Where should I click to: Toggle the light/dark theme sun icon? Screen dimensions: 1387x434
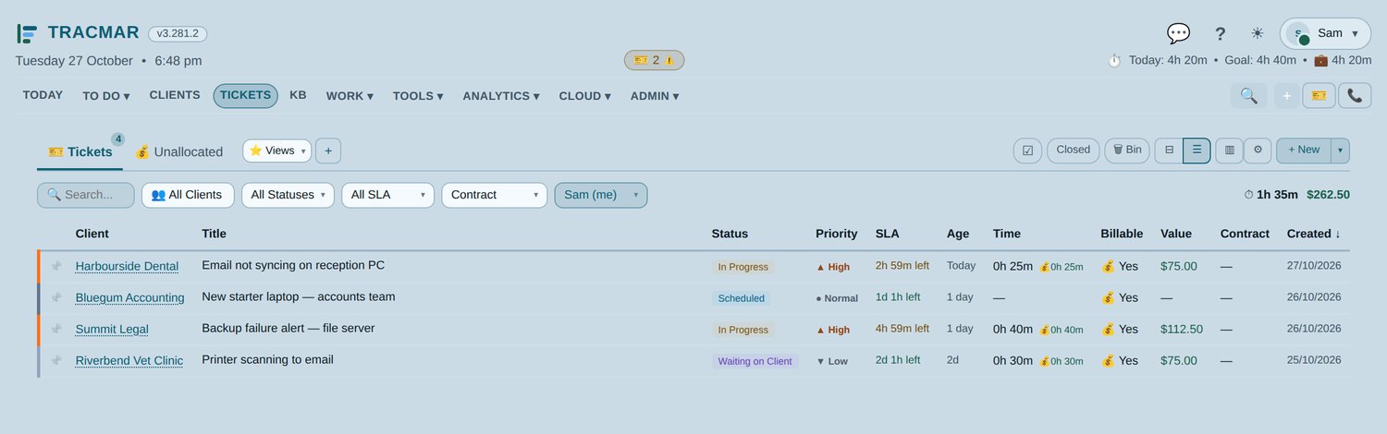coord(1257,33)
